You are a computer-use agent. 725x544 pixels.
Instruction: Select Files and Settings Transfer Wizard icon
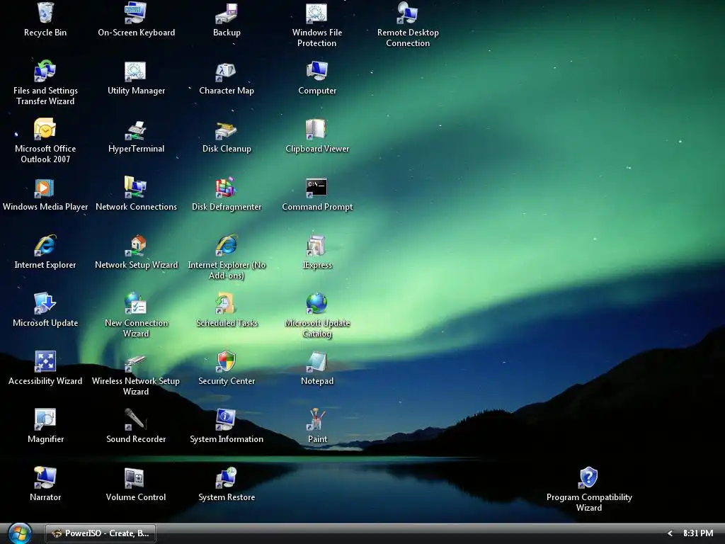coord(45,72)
